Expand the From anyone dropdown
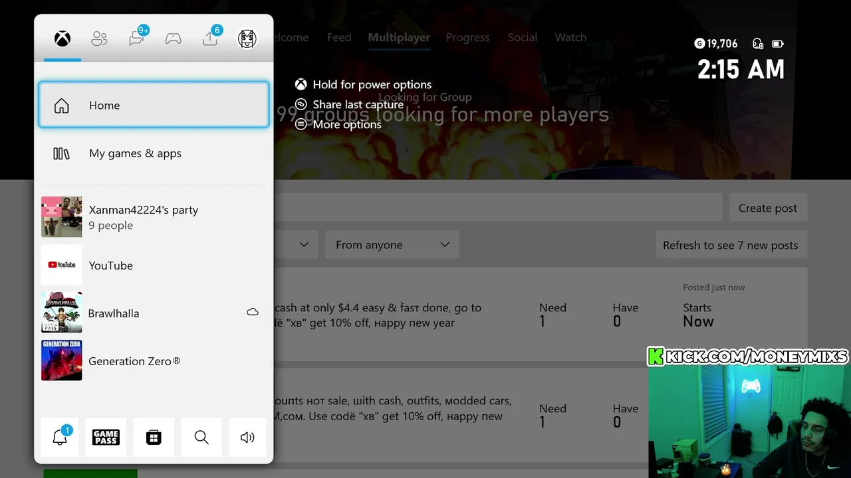This screenshot has height=478, width=851. tap(392, 245)
